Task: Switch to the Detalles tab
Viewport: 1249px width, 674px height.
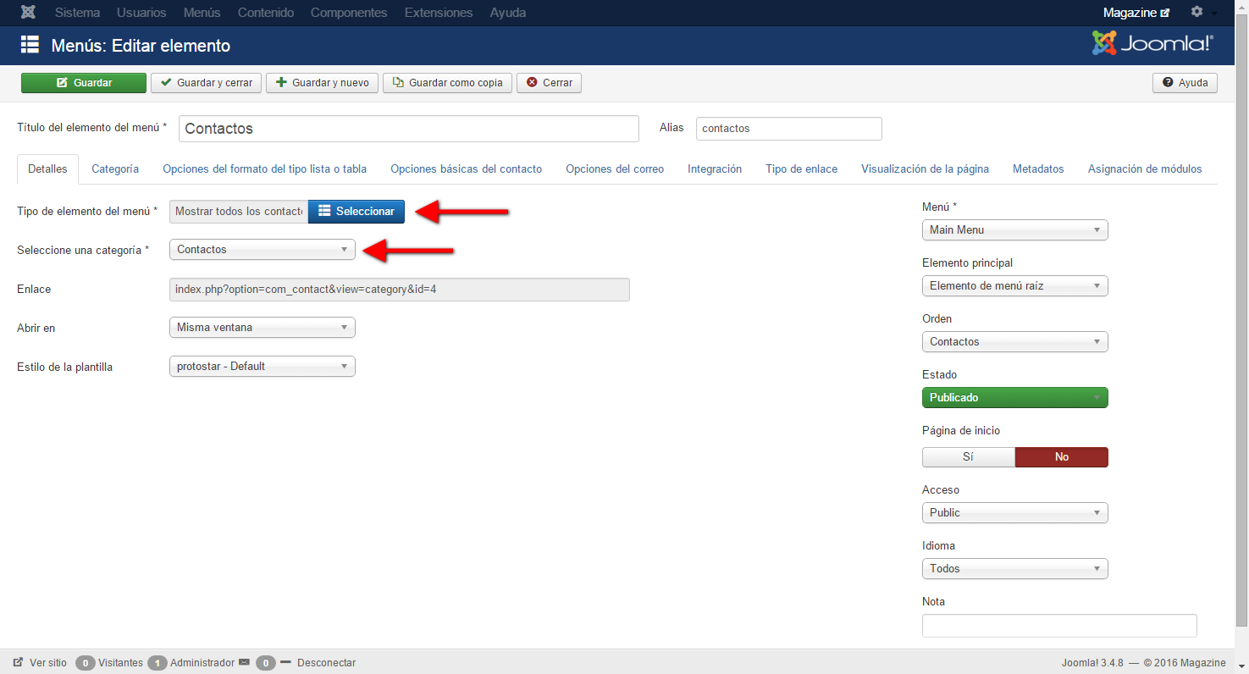Action: pyautogui.click(x=47, y=168)
